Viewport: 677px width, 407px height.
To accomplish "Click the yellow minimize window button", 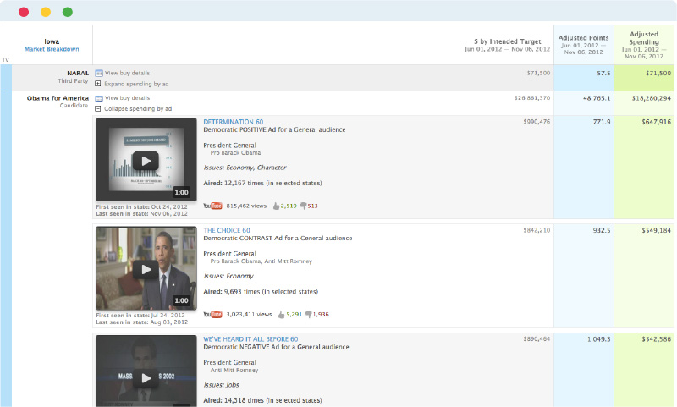I will [x=46, y=12].
